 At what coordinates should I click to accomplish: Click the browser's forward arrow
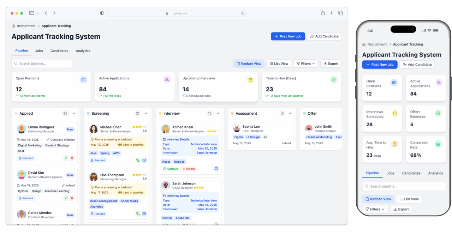[x=54, y=13]
